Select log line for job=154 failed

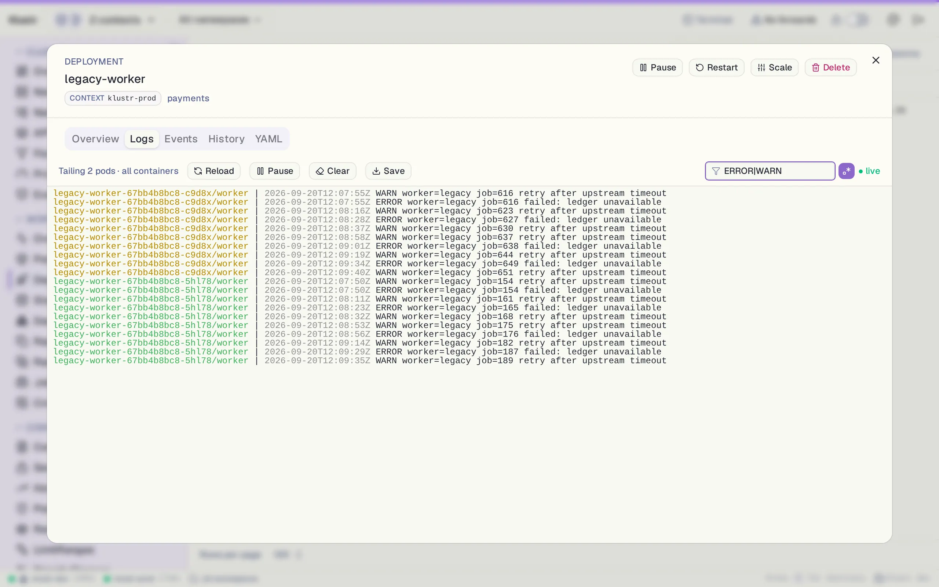click(357, 290)
